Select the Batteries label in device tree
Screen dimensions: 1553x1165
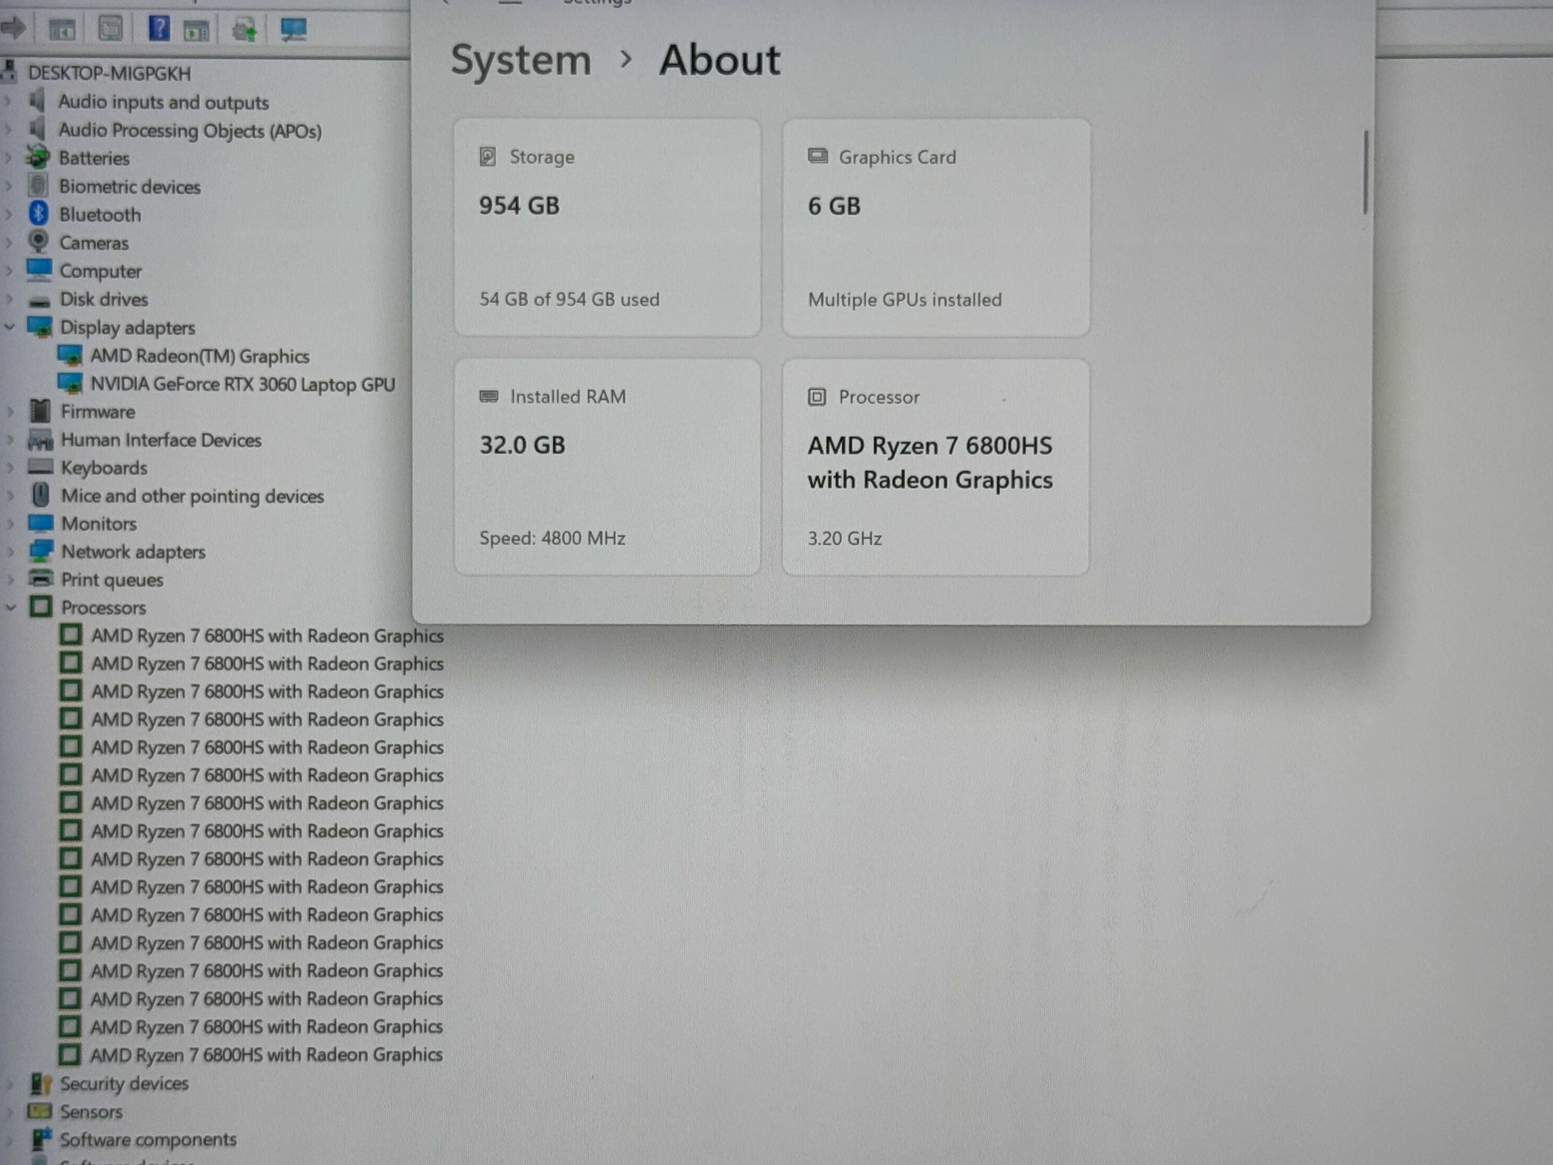94,158
